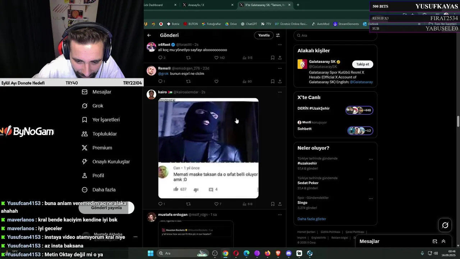Open the Windows Start menu
Screen dimensions: 460x259
coord(151,253)
